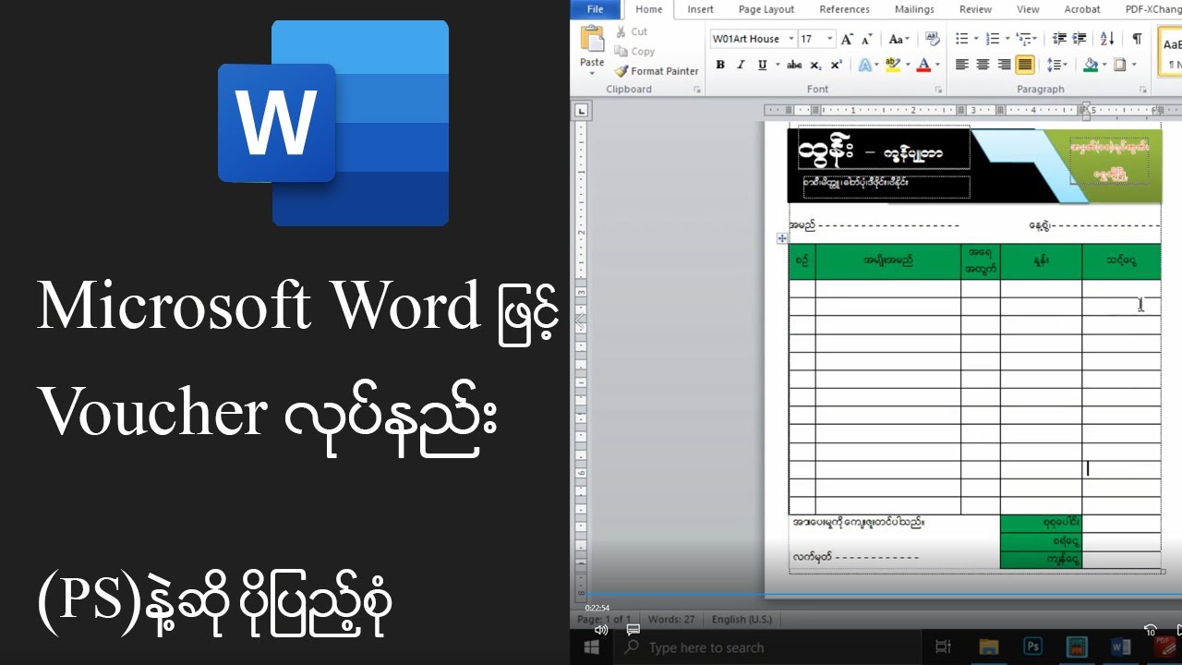Viewport: 1182px width, 665px height.
Task: Click the multilevel list icon
Action: pos(1022,39)
